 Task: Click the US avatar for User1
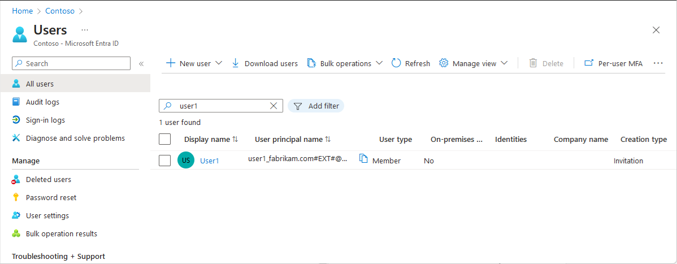(x=186, y=161)
